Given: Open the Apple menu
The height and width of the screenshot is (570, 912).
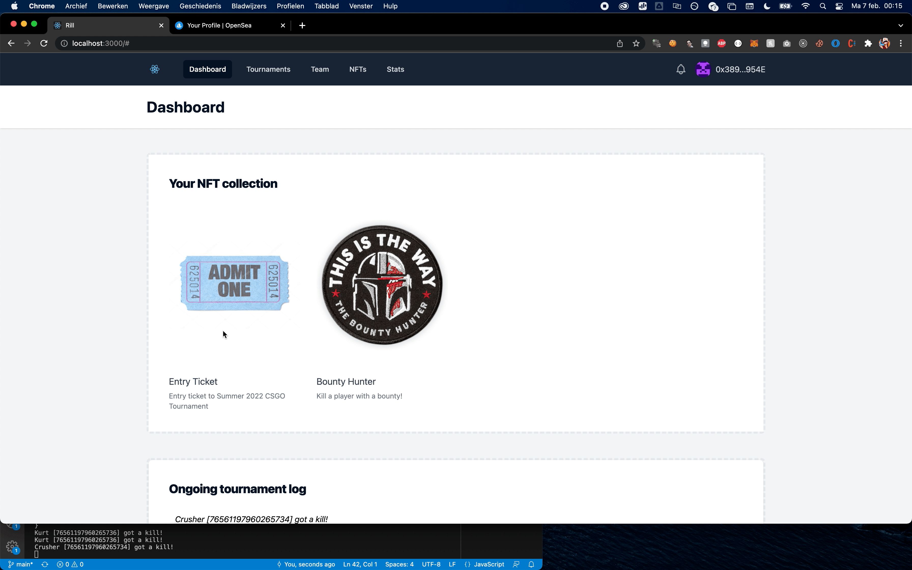Looking at the screenshot, I should coord(14,6).
